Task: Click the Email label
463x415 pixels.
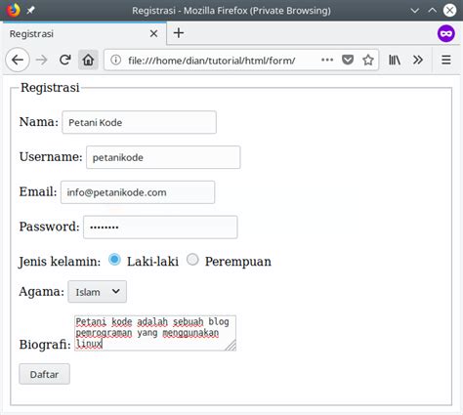Action: 38,191
